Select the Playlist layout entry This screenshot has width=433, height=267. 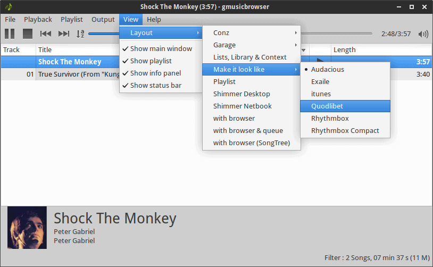click(251, 82)
